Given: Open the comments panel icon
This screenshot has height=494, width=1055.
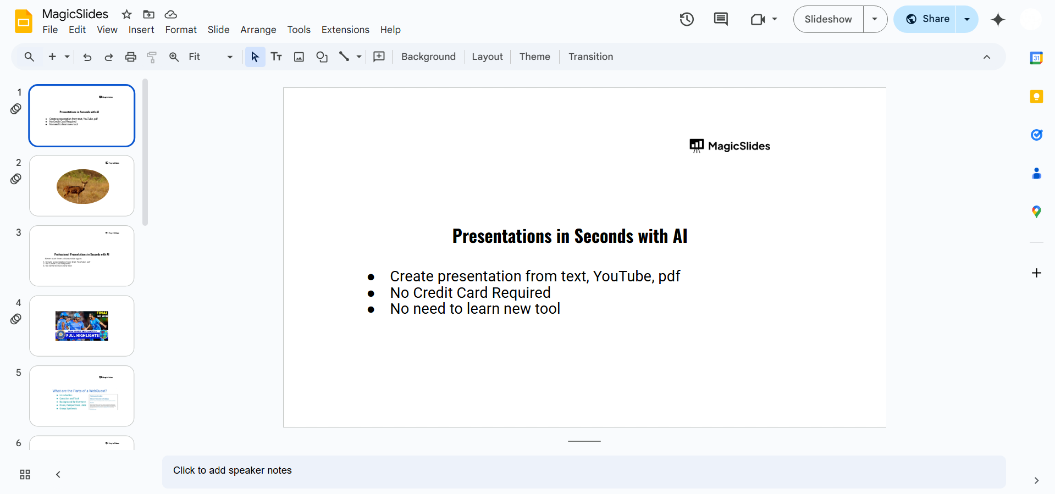Looking at the screenshot, I should tap(720, 19).
